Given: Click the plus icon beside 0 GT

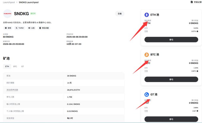Looking at the screenshot, I should point(197,111).
